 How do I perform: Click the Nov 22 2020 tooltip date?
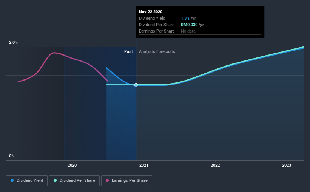point(151,12)
